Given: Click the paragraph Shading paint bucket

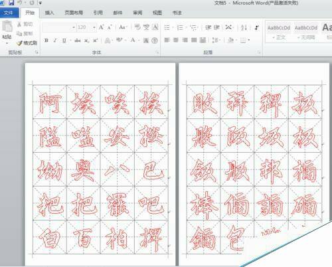Looking at the screenshot, I should tap(230, 40).
